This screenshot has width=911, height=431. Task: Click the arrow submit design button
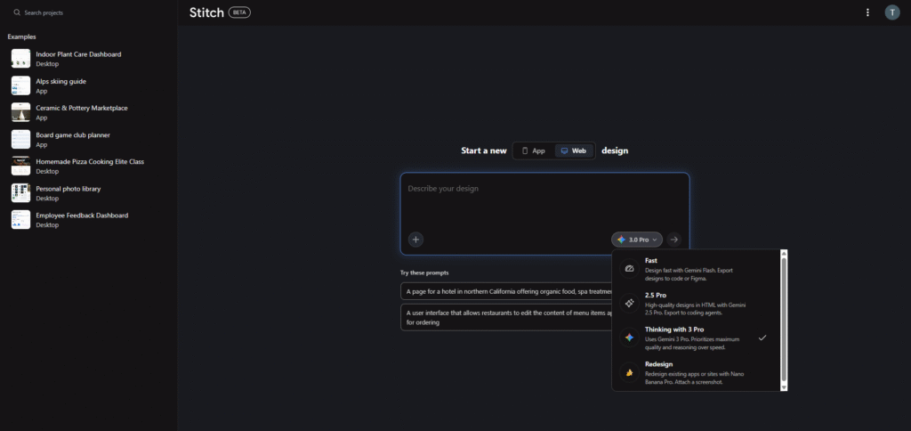[x=674, y=239]
